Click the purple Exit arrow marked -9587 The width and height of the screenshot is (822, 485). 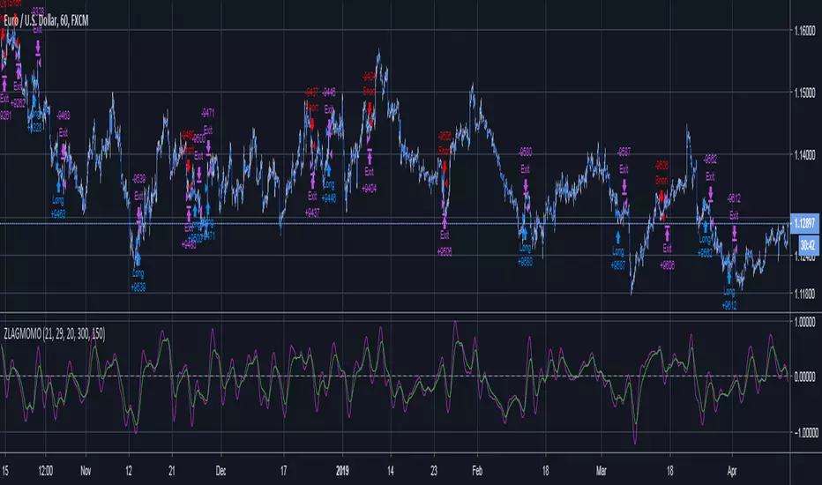tap(624, 187)
